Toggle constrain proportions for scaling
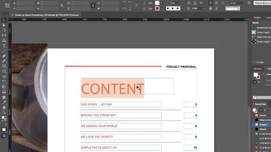Image resolution: width=271 pixels, height=152 pixels. [93, 5]
